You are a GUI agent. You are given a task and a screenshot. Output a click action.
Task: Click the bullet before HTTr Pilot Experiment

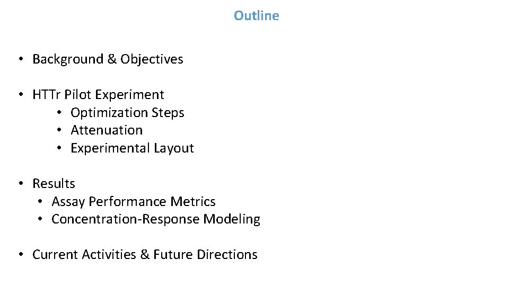click(21, 94)
